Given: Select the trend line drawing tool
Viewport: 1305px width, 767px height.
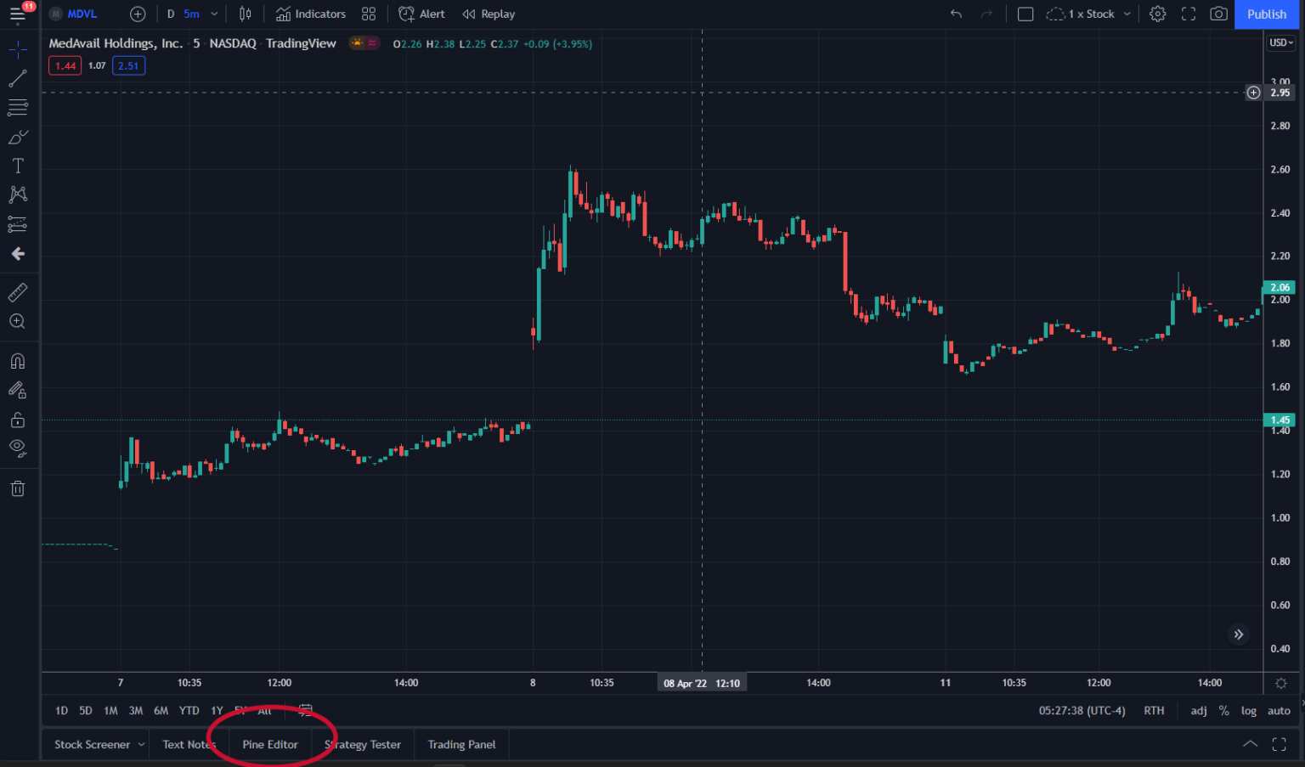Looking at the screenshot, I should (x=18, y=78).
